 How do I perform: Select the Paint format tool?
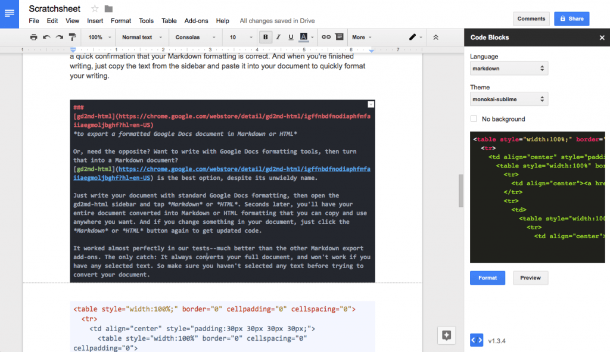click(x=73, y=36)
